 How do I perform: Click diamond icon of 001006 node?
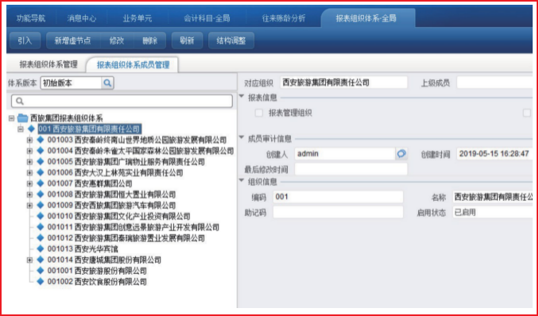click(41, 172)
